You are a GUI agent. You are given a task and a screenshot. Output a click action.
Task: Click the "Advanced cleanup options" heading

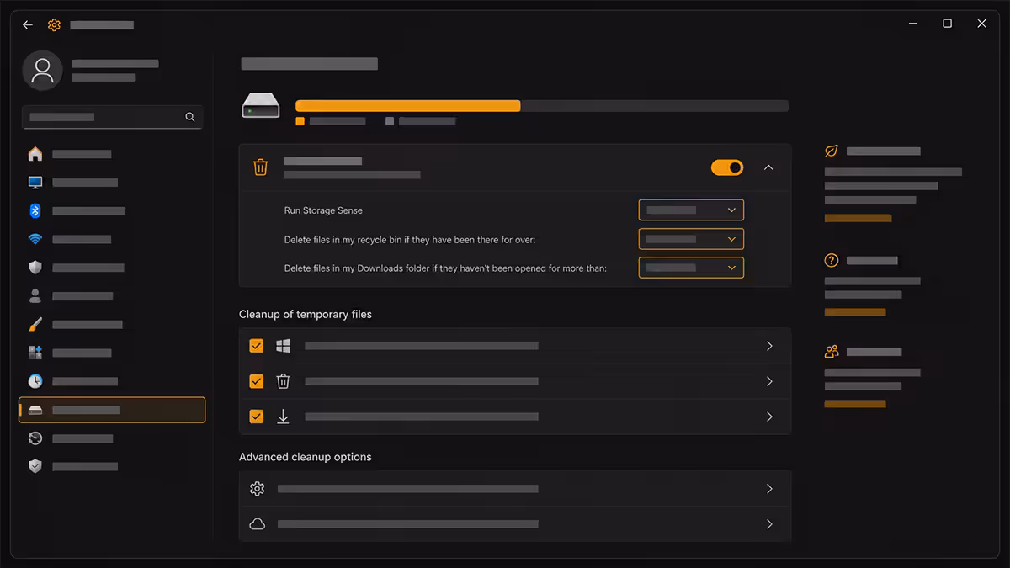click(306, 457)
